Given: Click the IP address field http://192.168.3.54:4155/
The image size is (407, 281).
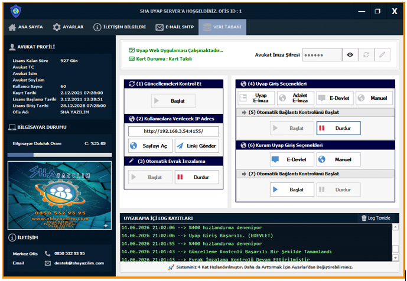Looking at the screenshot, I should pos(174,131).
